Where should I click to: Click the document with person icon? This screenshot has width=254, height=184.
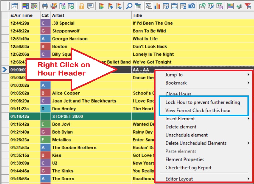tap(183, 6)
